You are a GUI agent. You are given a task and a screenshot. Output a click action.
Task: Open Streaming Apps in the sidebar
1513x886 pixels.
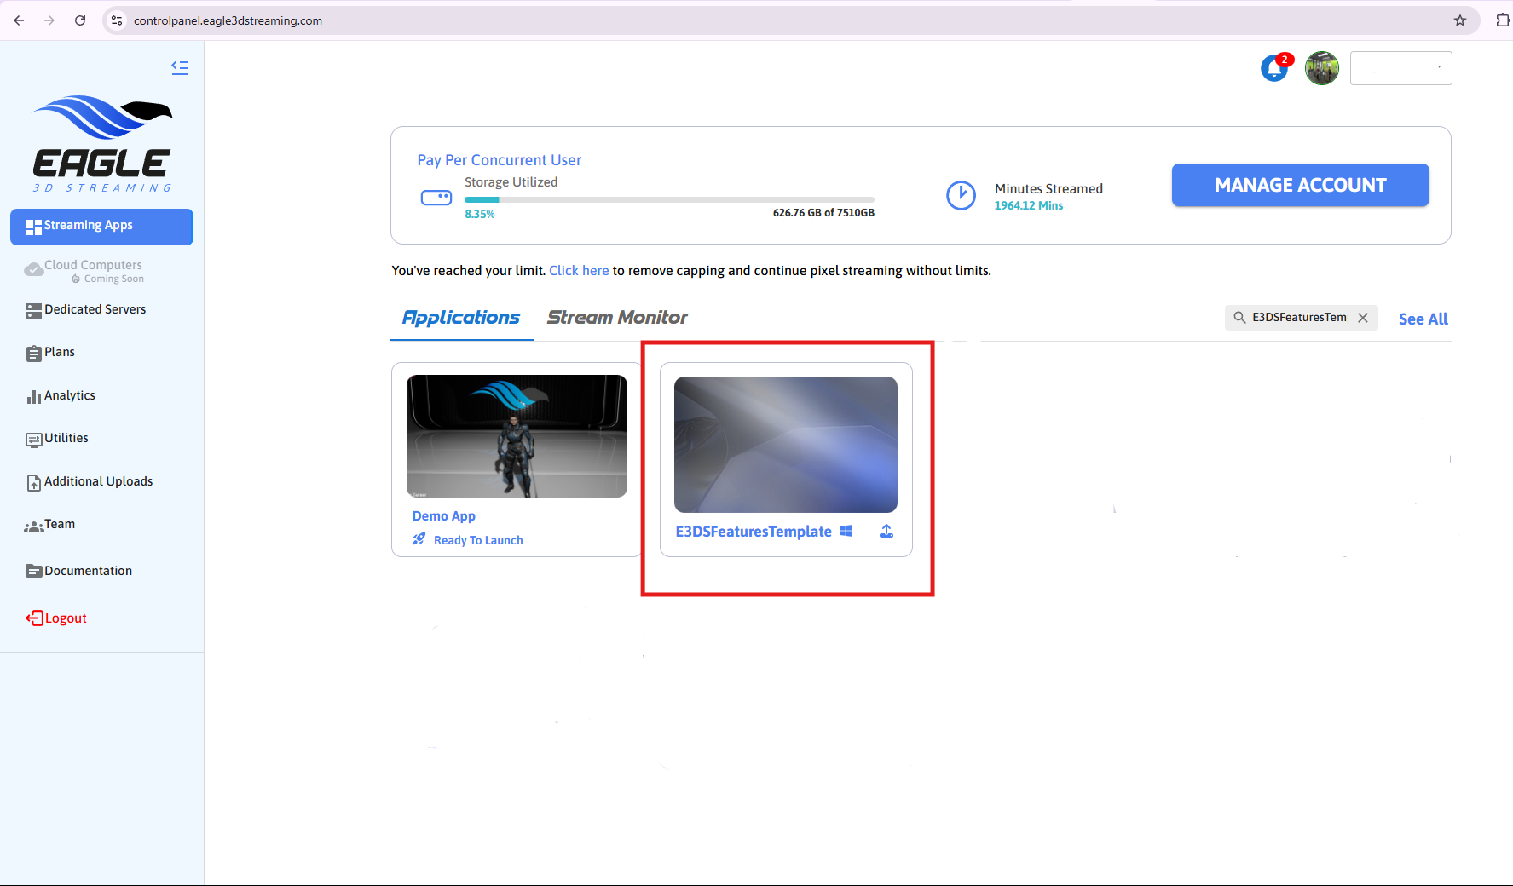(101, 227)
